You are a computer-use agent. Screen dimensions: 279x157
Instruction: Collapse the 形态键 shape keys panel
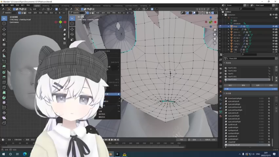(x=224, y=94)
